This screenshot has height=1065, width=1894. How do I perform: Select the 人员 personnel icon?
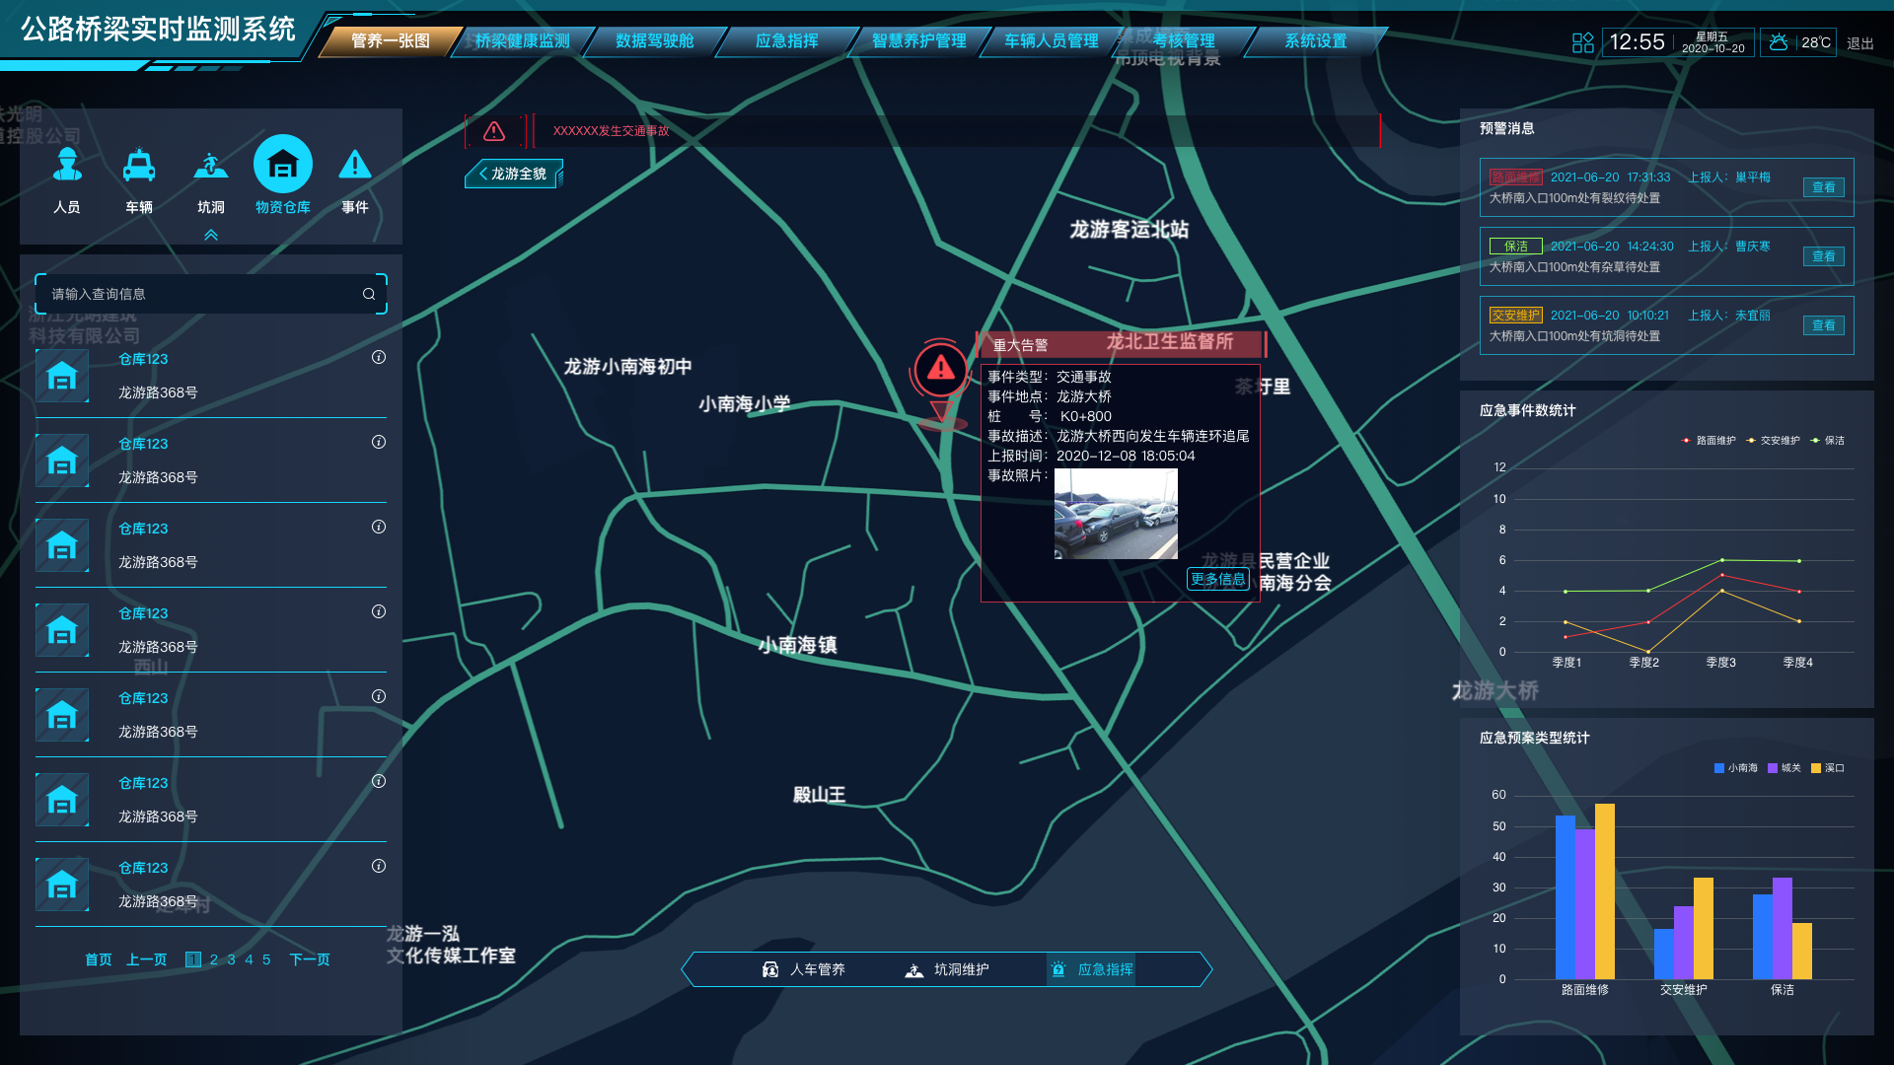(67, 165)
